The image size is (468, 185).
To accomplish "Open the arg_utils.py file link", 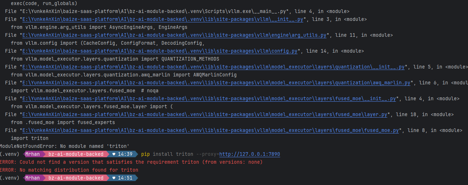I will 174,35.
